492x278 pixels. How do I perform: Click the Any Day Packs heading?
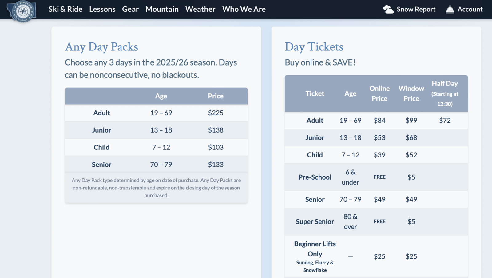[101, 47]
